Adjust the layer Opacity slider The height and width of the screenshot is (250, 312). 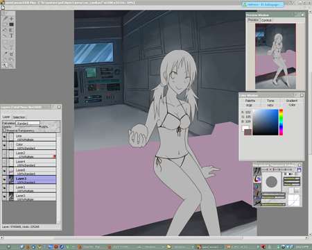[28, 126]
